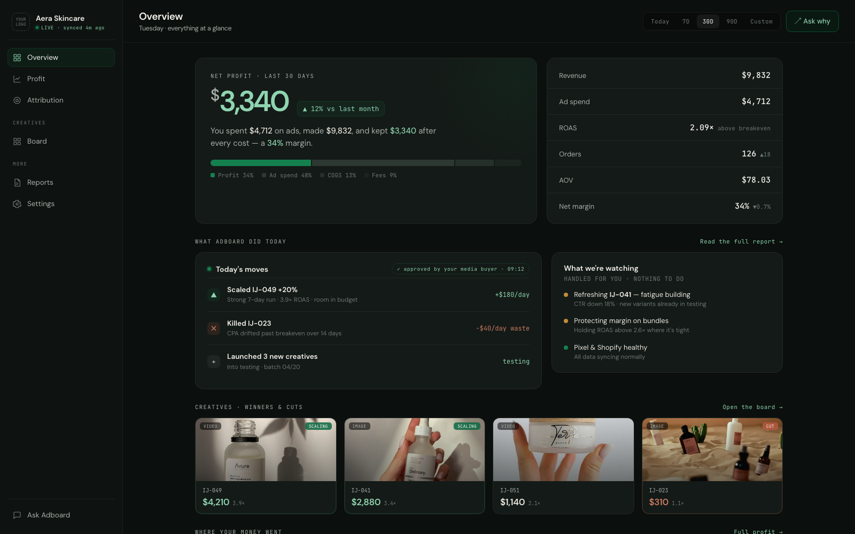Open Ask Adboard chat

[x=61, y=515]
